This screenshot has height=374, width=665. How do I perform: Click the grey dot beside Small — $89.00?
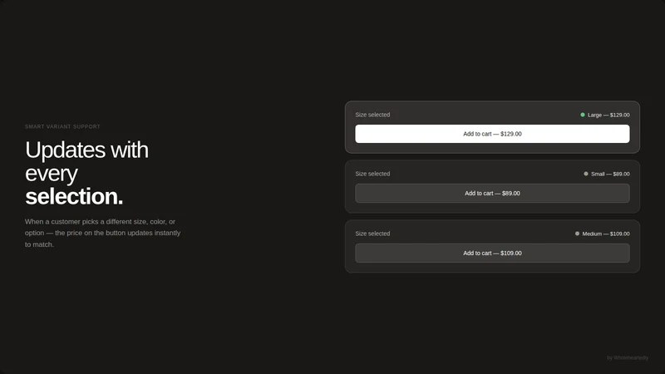[x=586, y=174]
